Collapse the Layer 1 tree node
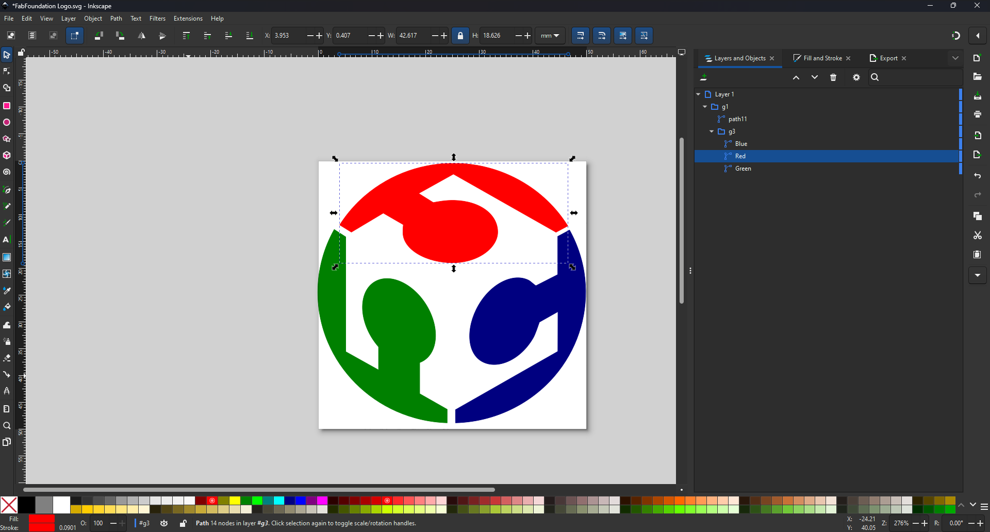Screen dimensions: 990x532 click(698, 94)
